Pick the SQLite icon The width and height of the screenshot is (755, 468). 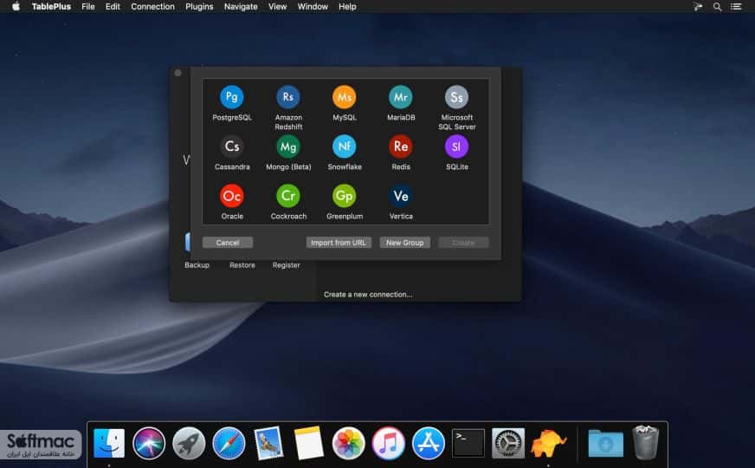[456, 146]
